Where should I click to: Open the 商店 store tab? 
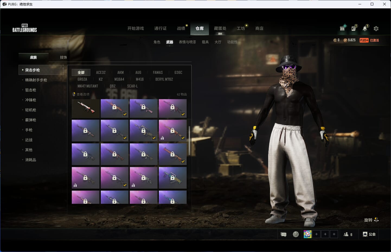pos(259,28)
